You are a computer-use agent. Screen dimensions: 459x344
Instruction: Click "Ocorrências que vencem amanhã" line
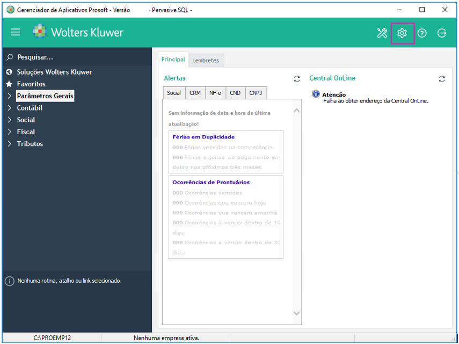[x=224, y=213]
